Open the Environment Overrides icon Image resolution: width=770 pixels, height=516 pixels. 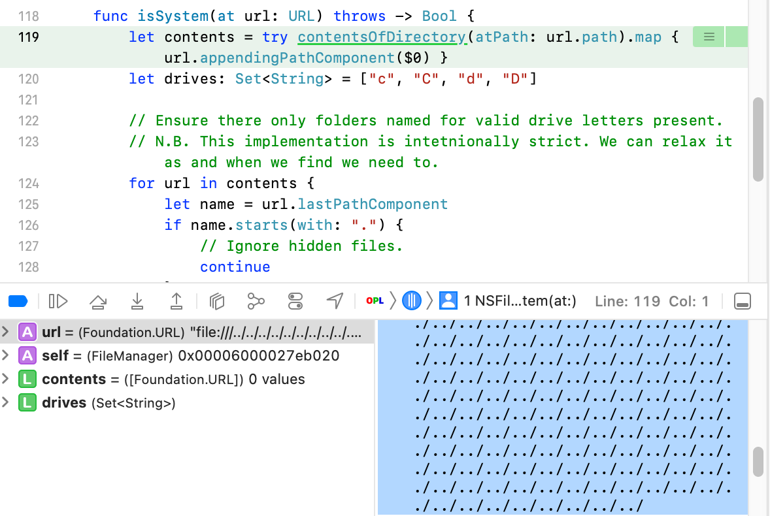click(x=295, y=300)
